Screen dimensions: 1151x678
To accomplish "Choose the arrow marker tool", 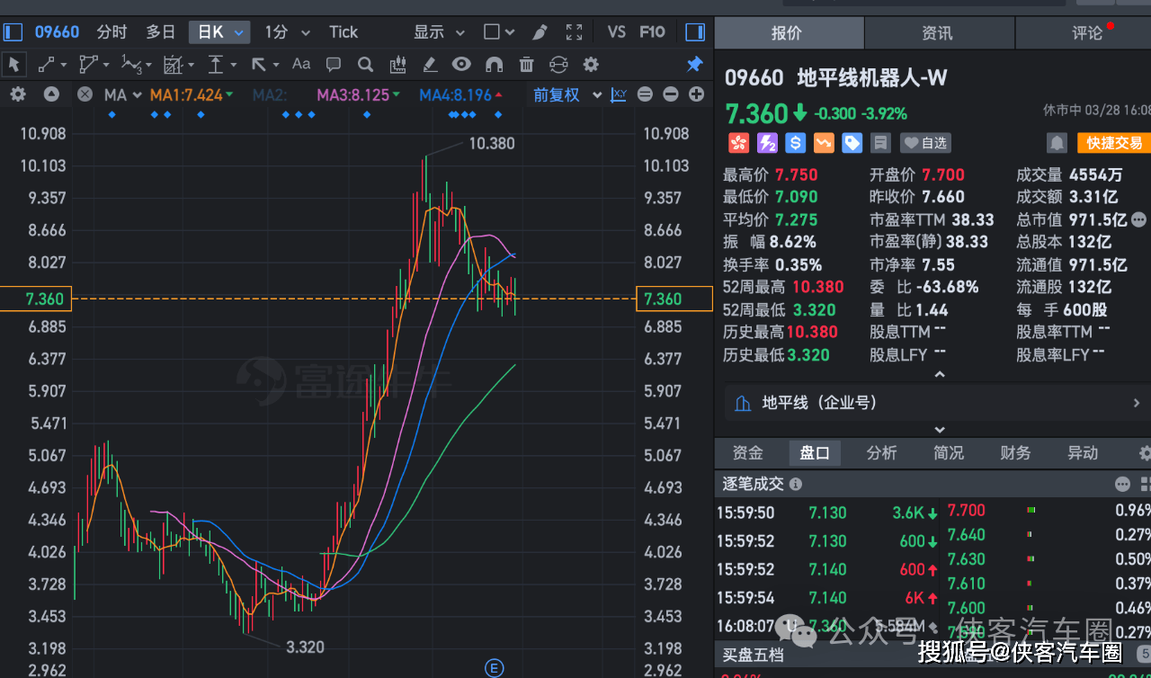I will coord(259,65).
